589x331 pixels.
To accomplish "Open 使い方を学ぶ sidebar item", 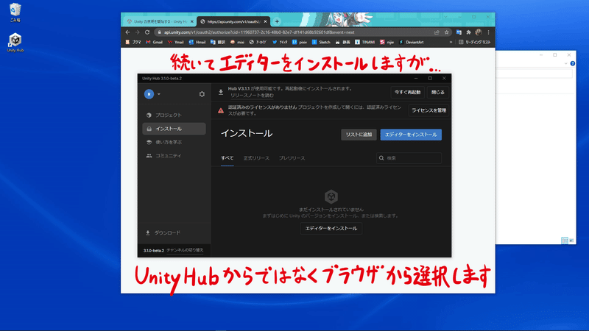I will click(174, 142).
